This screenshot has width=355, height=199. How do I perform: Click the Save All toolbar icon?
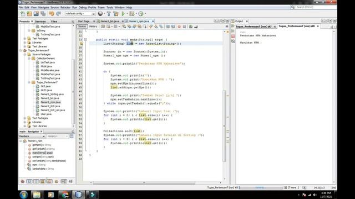(43, 13)
